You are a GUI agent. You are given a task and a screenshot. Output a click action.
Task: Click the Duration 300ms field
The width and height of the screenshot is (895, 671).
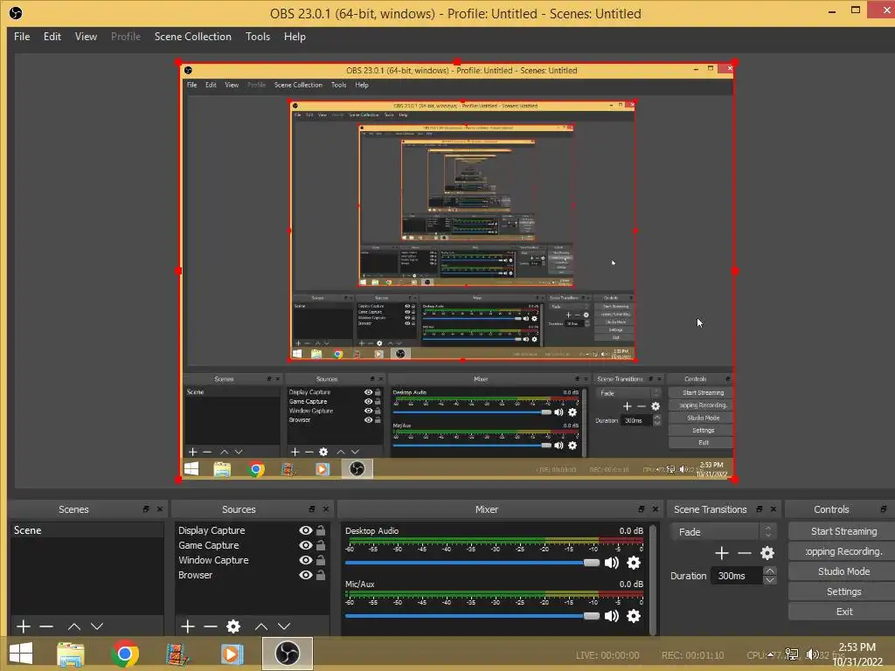pyautogui.click(x=736, y=576)
